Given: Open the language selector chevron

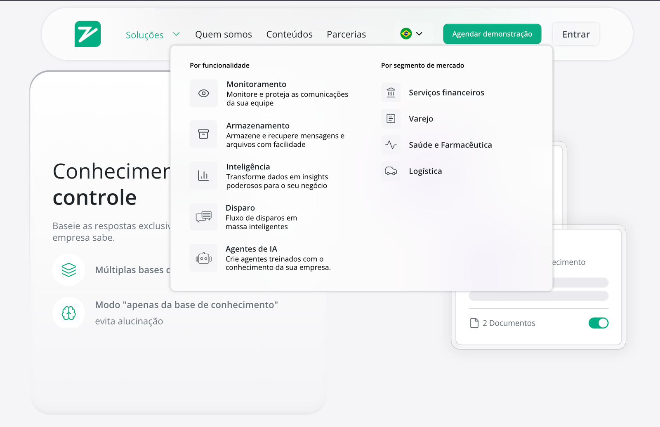Looking at the screenshot, I should coord(419,34).
